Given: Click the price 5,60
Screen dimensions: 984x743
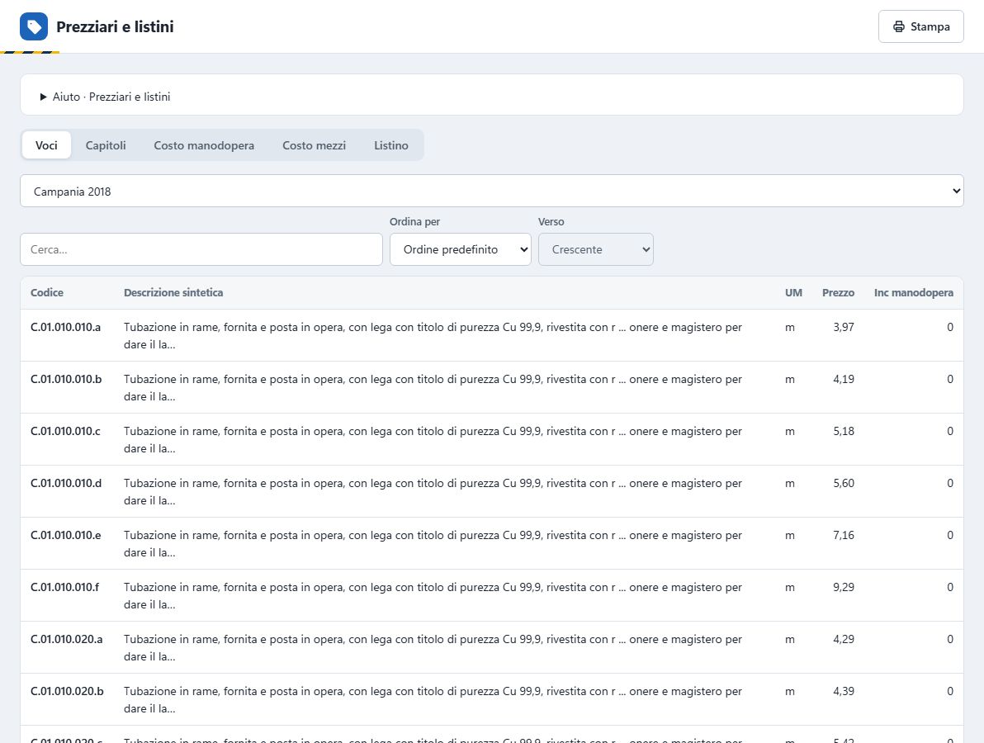Looking at the screenshot, I should click(844, 483).
